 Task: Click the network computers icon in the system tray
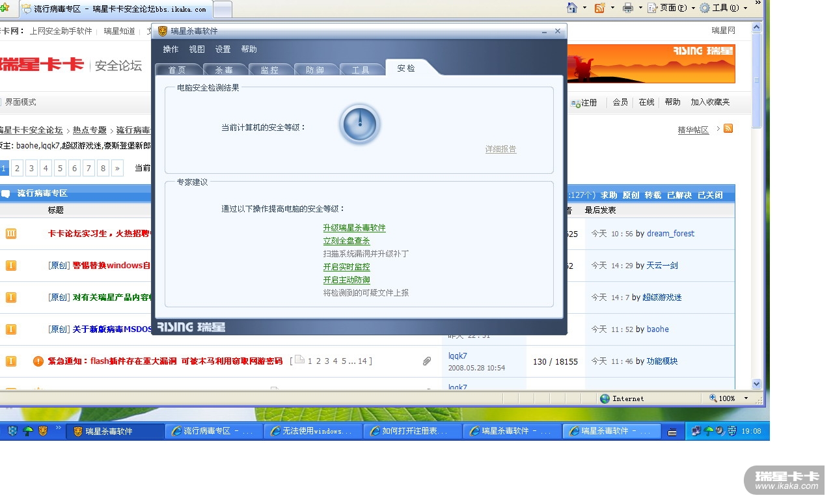[697, 430]
